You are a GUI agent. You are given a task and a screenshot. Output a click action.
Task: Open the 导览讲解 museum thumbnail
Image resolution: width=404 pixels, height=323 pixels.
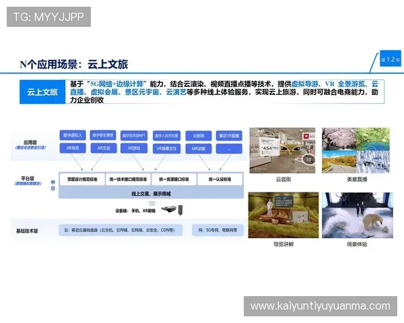click(x=283, y=215)
